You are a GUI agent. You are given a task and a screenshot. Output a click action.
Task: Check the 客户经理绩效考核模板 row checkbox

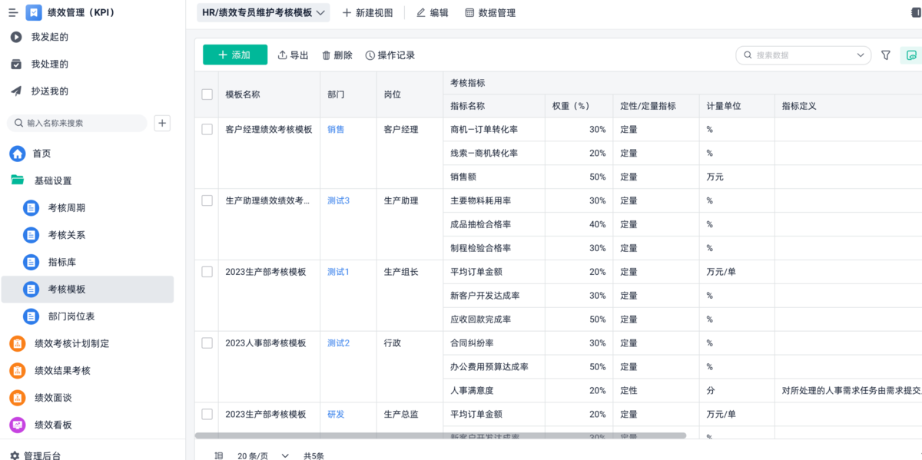point(207,130)
